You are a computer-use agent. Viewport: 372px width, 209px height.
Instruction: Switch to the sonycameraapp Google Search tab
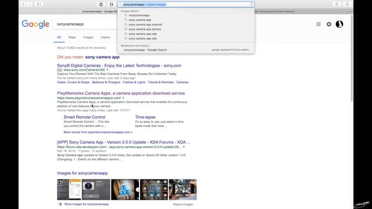pyautogui.click(x=99, y=12)
